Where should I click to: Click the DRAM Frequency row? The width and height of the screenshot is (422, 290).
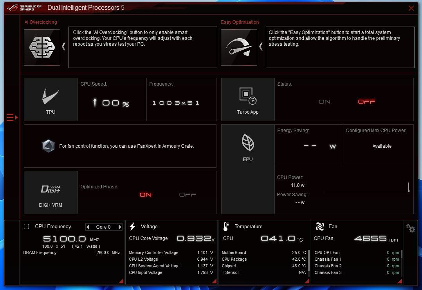72,252
